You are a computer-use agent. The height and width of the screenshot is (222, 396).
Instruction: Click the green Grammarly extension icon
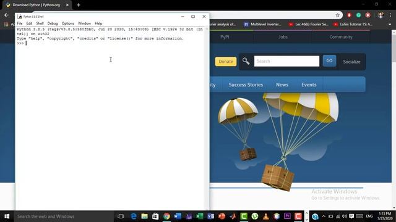359,15
